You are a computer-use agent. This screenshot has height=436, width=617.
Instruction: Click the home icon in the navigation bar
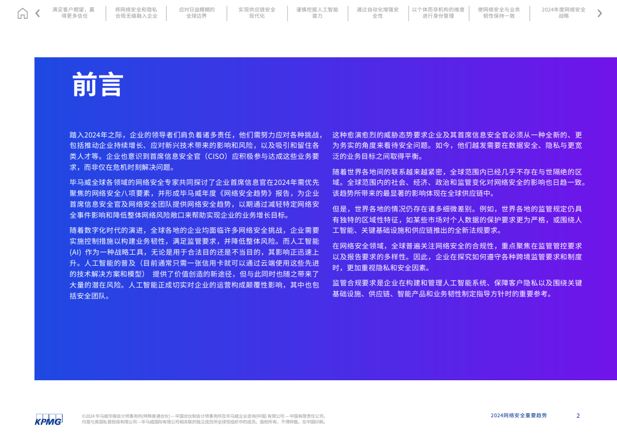pyautogui.click(x=22, y=13)
